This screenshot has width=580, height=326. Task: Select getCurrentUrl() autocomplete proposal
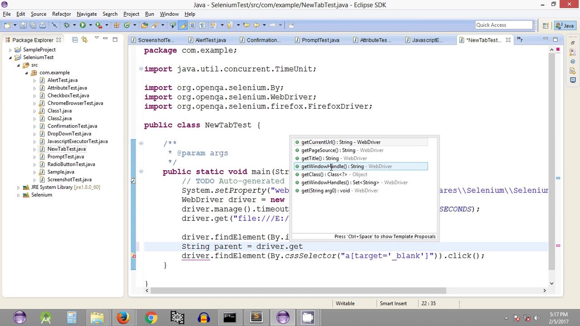tap(361, 142)
